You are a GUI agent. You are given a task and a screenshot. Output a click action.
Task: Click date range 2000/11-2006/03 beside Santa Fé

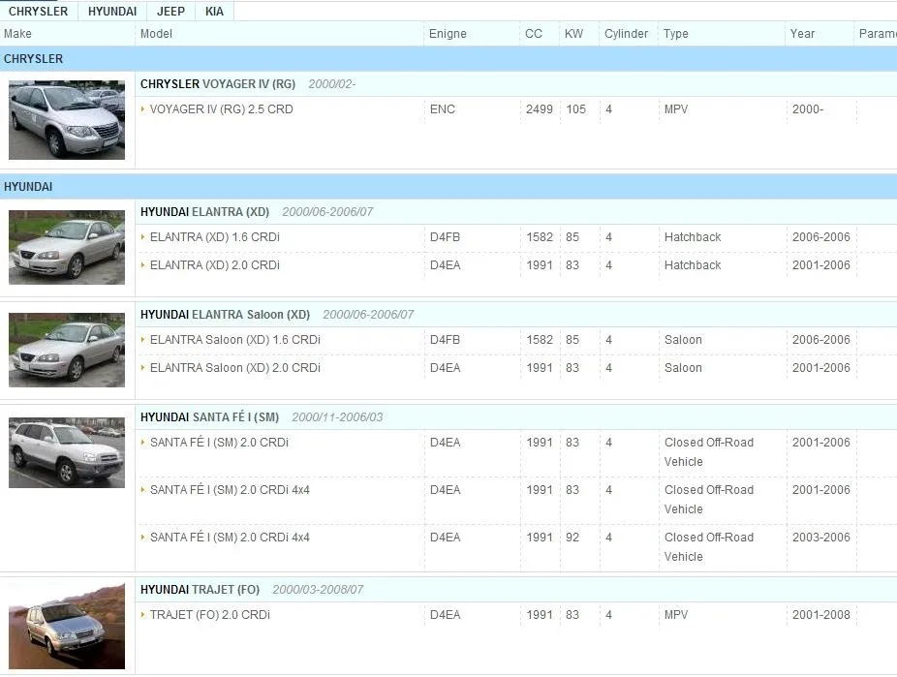(x=337, y=417)
